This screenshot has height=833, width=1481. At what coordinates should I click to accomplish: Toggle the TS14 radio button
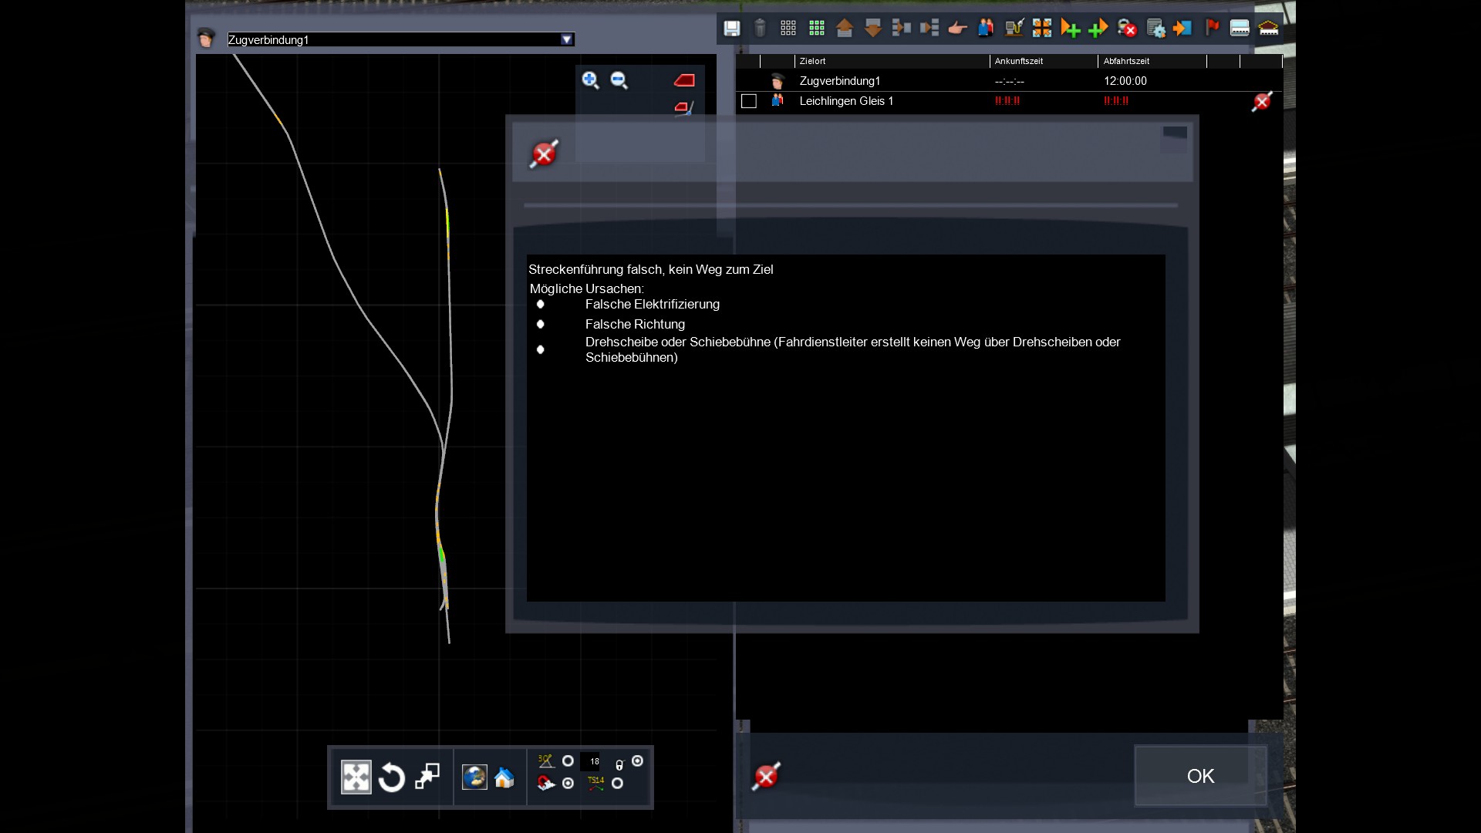pos(617,784)
